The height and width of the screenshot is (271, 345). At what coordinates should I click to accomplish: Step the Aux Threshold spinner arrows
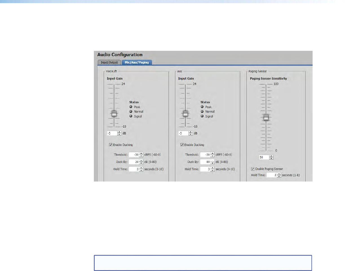point(213,155)
